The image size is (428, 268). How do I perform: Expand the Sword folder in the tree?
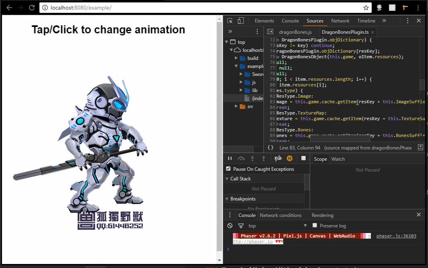click(x=241, y=74)
